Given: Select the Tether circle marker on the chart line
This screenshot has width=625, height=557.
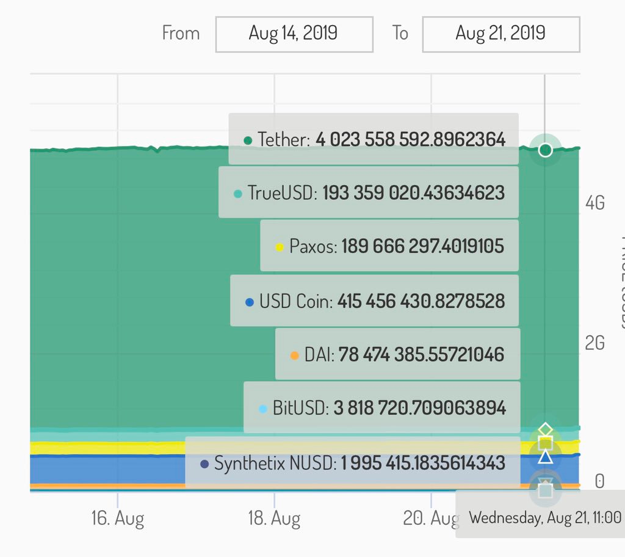Looking at the screenshot, I should click(x=545, y=150).
